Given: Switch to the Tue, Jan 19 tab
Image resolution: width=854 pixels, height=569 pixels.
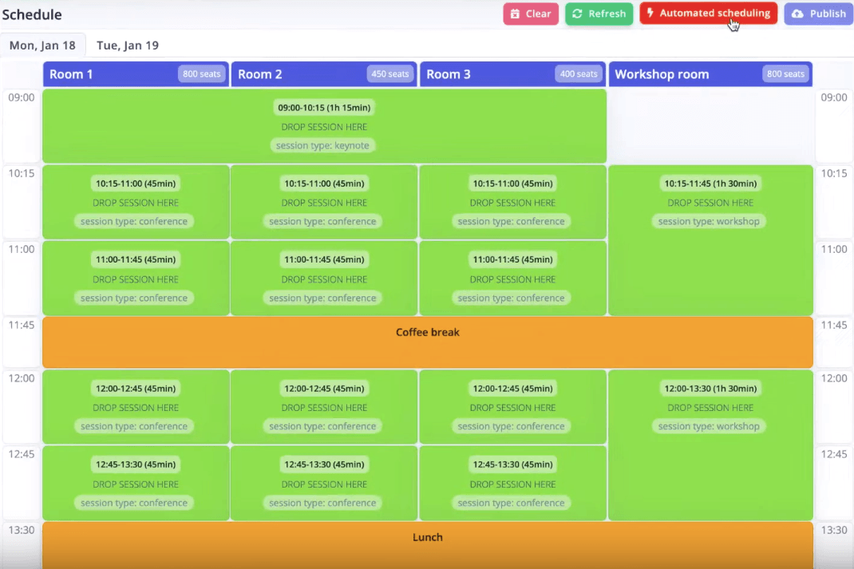Looking at the screenshot, I should pyautogui.click(x=128, y=45).
